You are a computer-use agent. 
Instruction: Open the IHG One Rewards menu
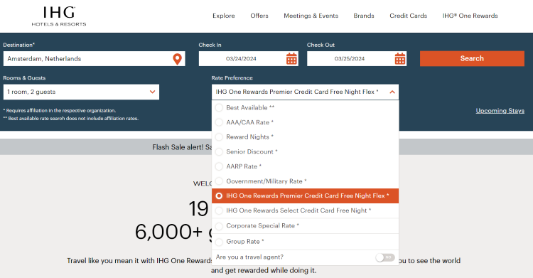point(470,16)
